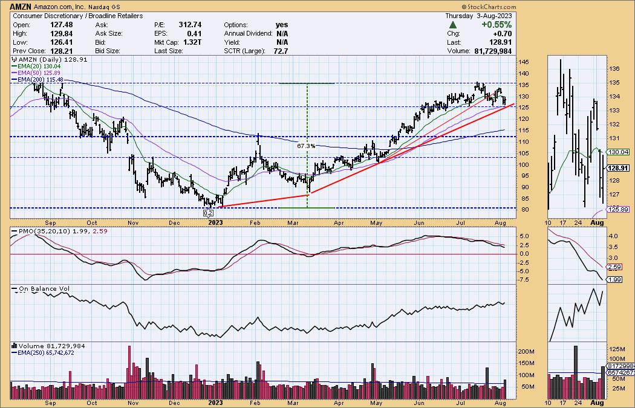Click the 2023 label on the time axis
This screenshot has width=635, height=408.
click(215, 222)
